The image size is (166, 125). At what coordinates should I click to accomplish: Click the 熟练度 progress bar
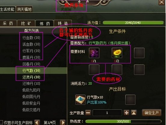[x=123, y=121]
